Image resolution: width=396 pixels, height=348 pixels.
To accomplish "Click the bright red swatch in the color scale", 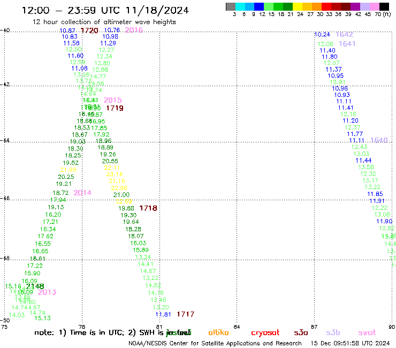I will click(326, 6).
